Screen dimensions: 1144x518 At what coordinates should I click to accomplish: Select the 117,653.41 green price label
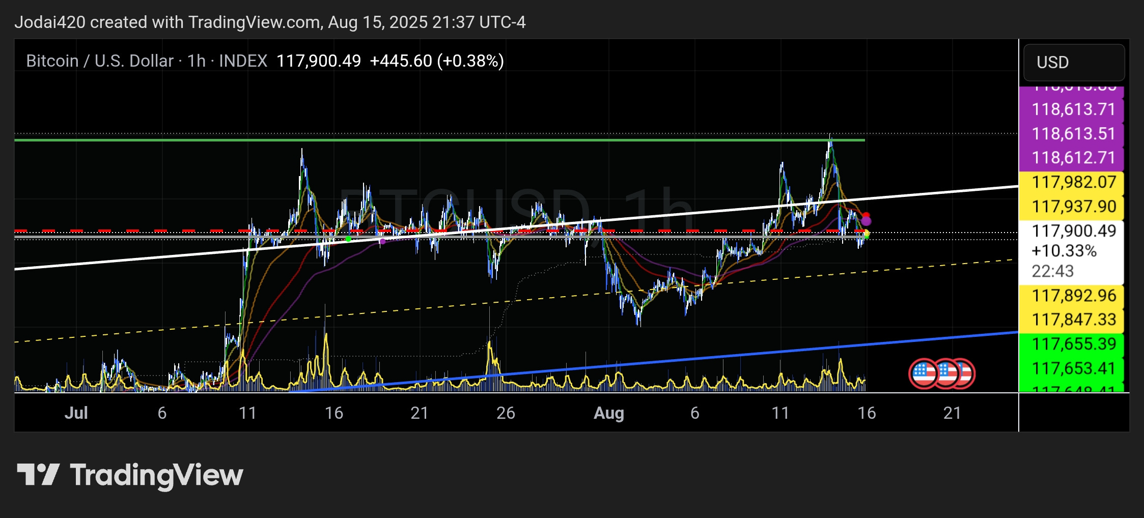(1072, 368)
